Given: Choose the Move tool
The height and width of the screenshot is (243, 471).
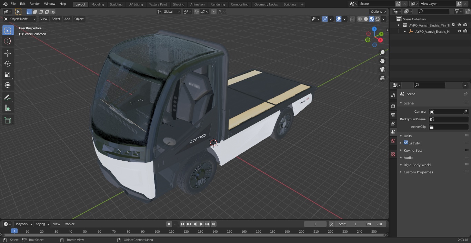Looking at the screenshot, I should pos(8,53).
